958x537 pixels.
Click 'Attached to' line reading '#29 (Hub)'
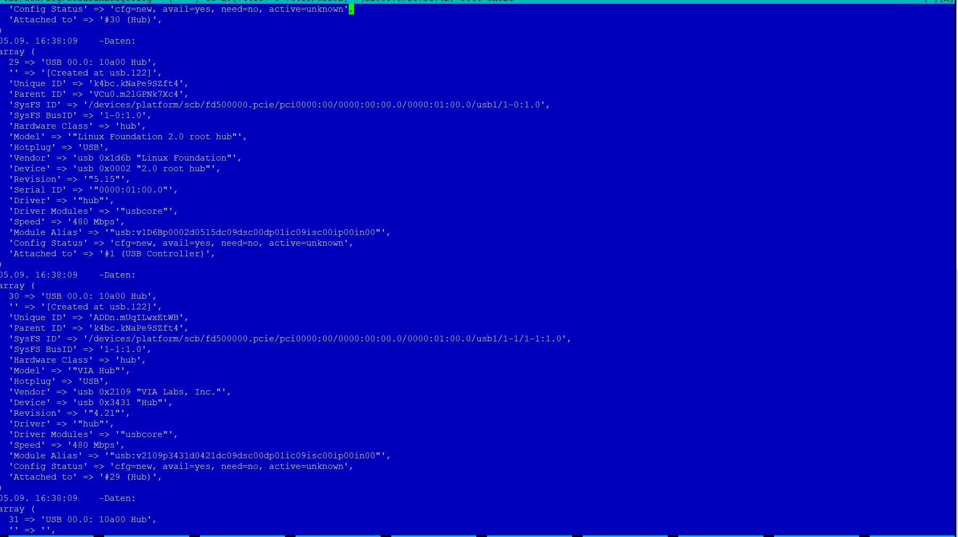85,477
